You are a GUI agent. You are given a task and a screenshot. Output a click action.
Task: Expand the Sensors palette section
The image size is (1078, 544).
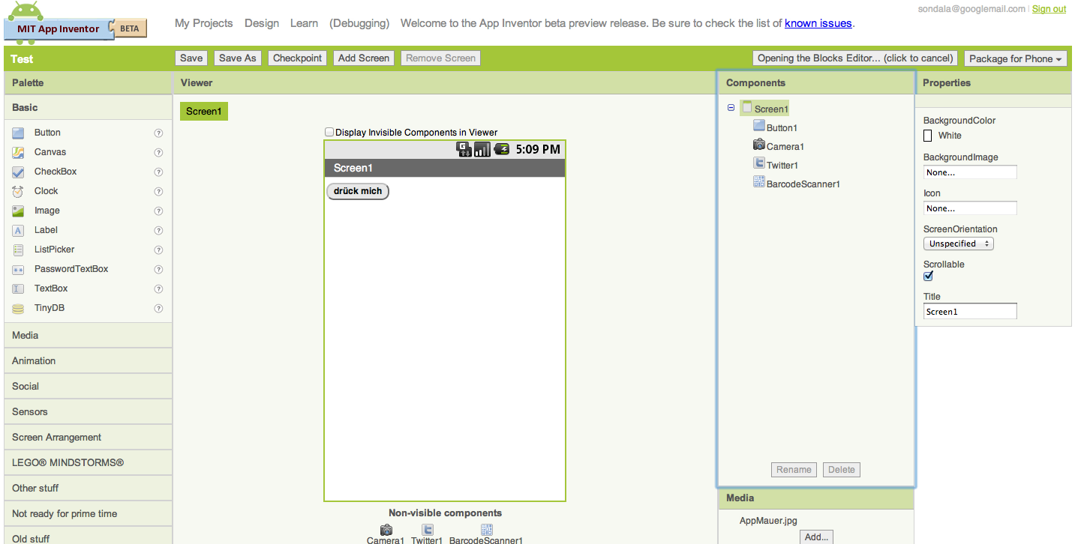click(x=89, y=411)
